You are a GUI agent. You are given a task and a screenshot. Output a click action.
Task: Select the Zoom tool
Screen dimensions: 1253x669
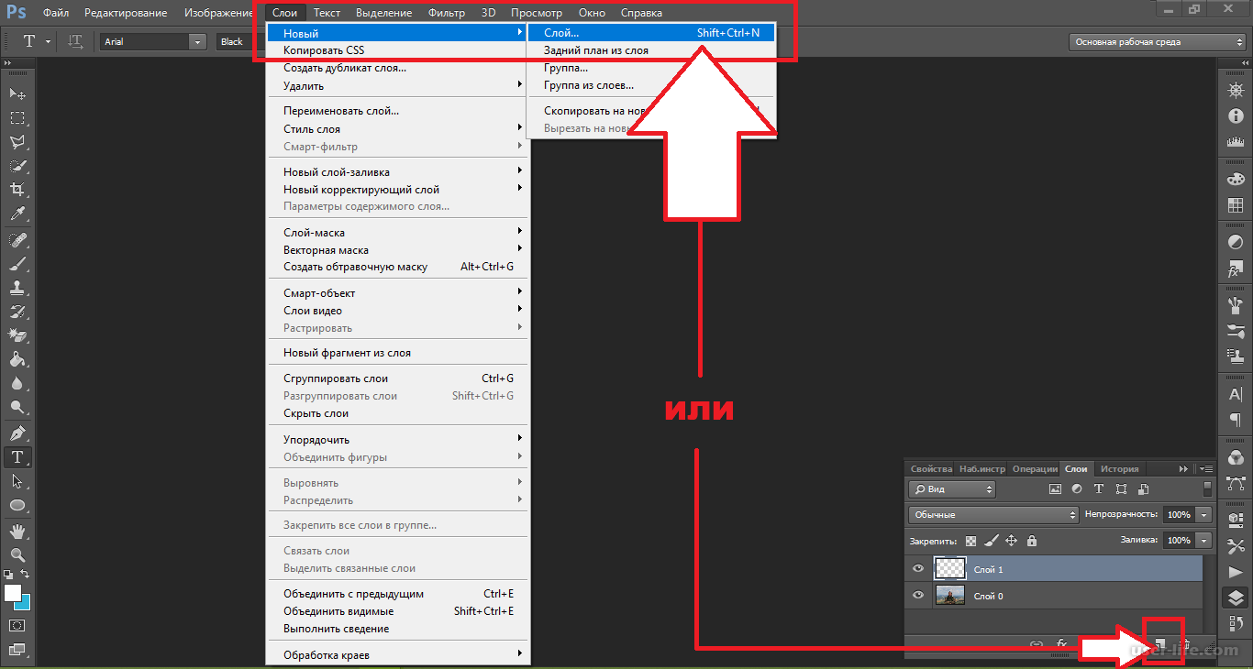(17, 555)
